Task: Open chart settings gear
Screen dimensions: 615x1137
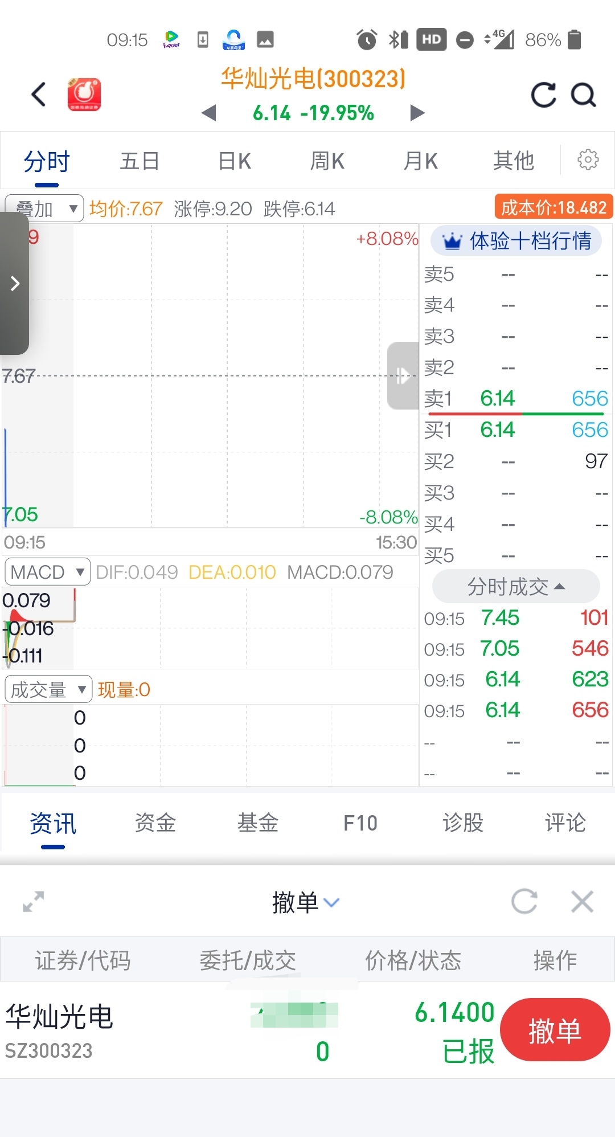Action: tap(588, 160)
